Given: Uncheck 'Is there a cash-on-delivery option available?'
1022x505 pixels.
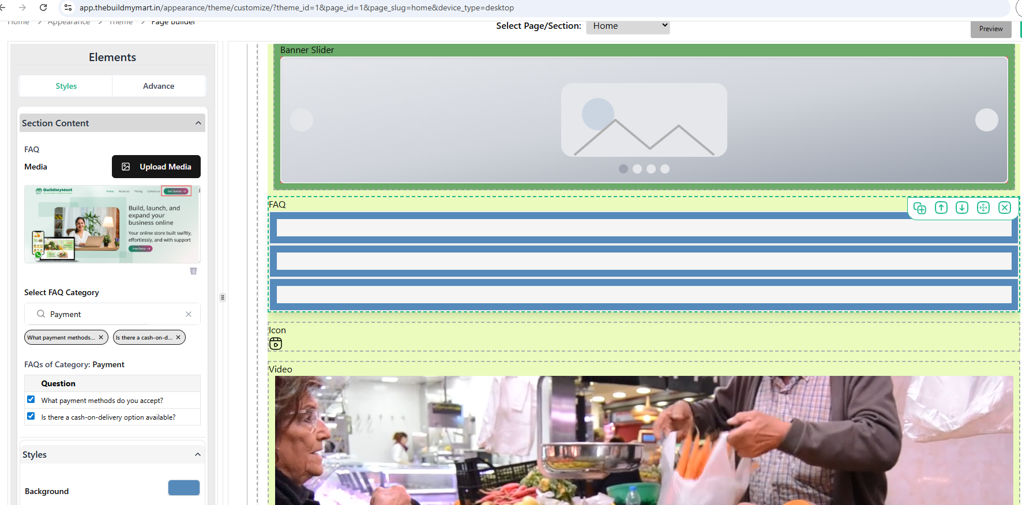Looking at the screenshot, I should [31, 416].
